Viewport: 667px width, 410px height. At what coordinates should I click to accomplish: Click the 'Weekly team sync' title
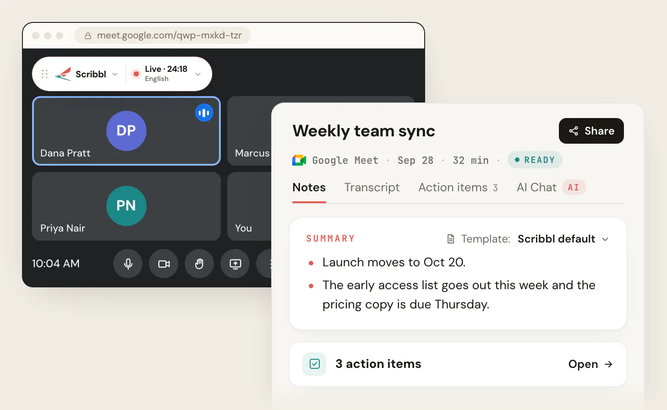click(x=364, y=131)
